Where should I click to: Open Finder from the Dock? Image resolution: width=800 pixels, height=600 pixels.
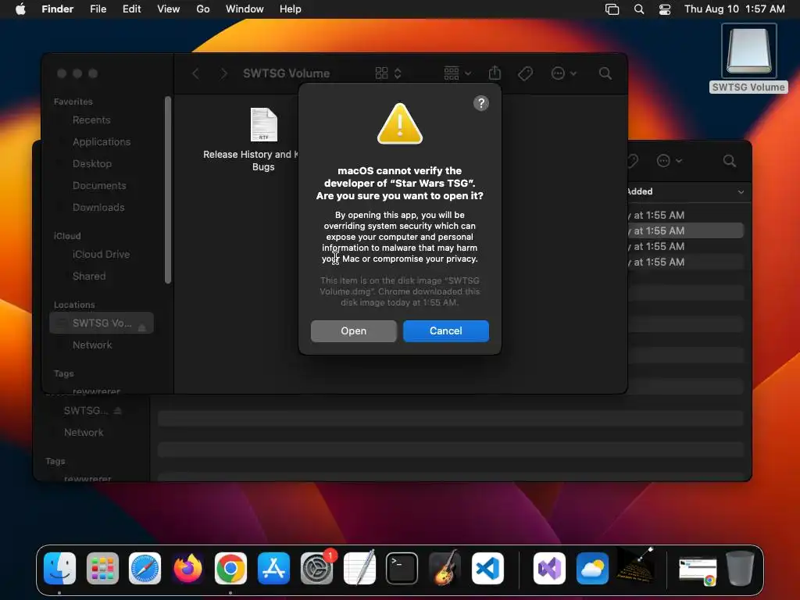click(59, 569)
